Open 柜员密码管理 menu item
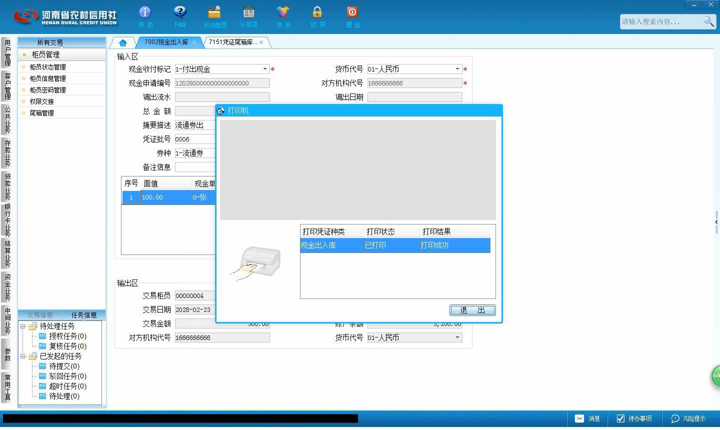This screenshot has width=720, height=430. point(47,90)
